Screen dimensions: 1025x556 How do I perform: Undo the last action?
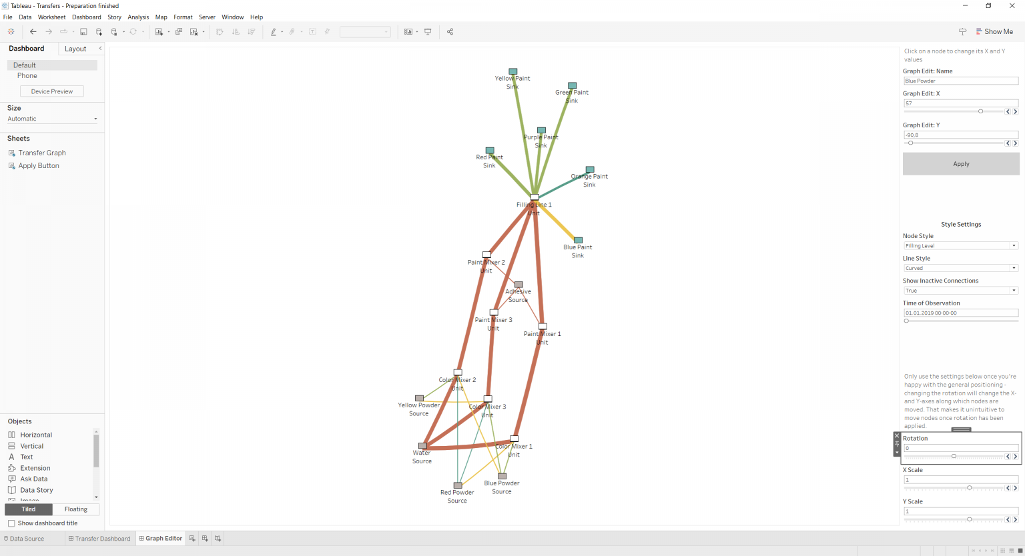[32, 31]
